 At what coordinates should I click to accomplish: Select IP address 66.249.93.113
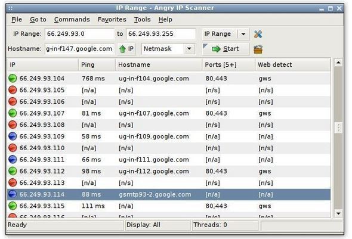point(42,183)
